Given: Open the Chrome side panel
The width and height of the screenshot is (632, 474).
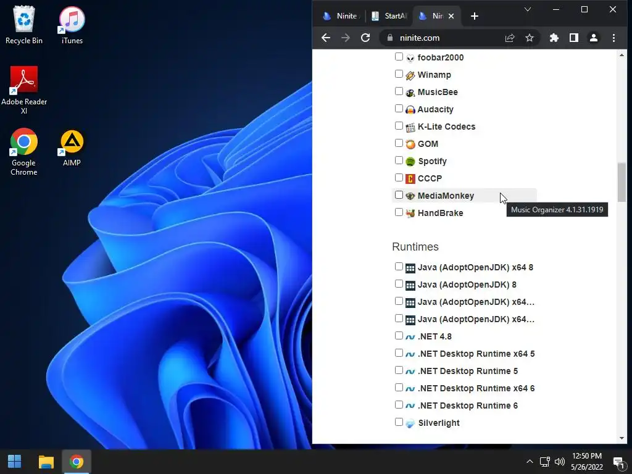Looking at the screenshot, I should pos(574,38).
